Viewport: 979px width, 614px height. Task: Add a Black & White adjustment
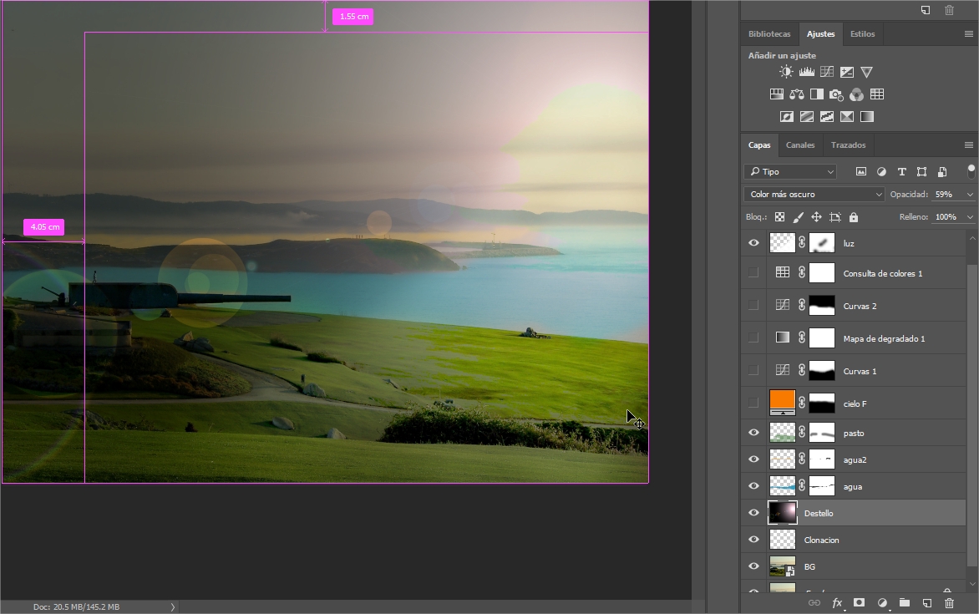click(817, 94)
